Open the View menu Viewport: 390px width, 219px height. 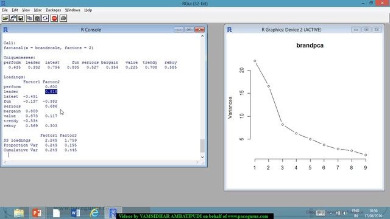pos(26,10)
